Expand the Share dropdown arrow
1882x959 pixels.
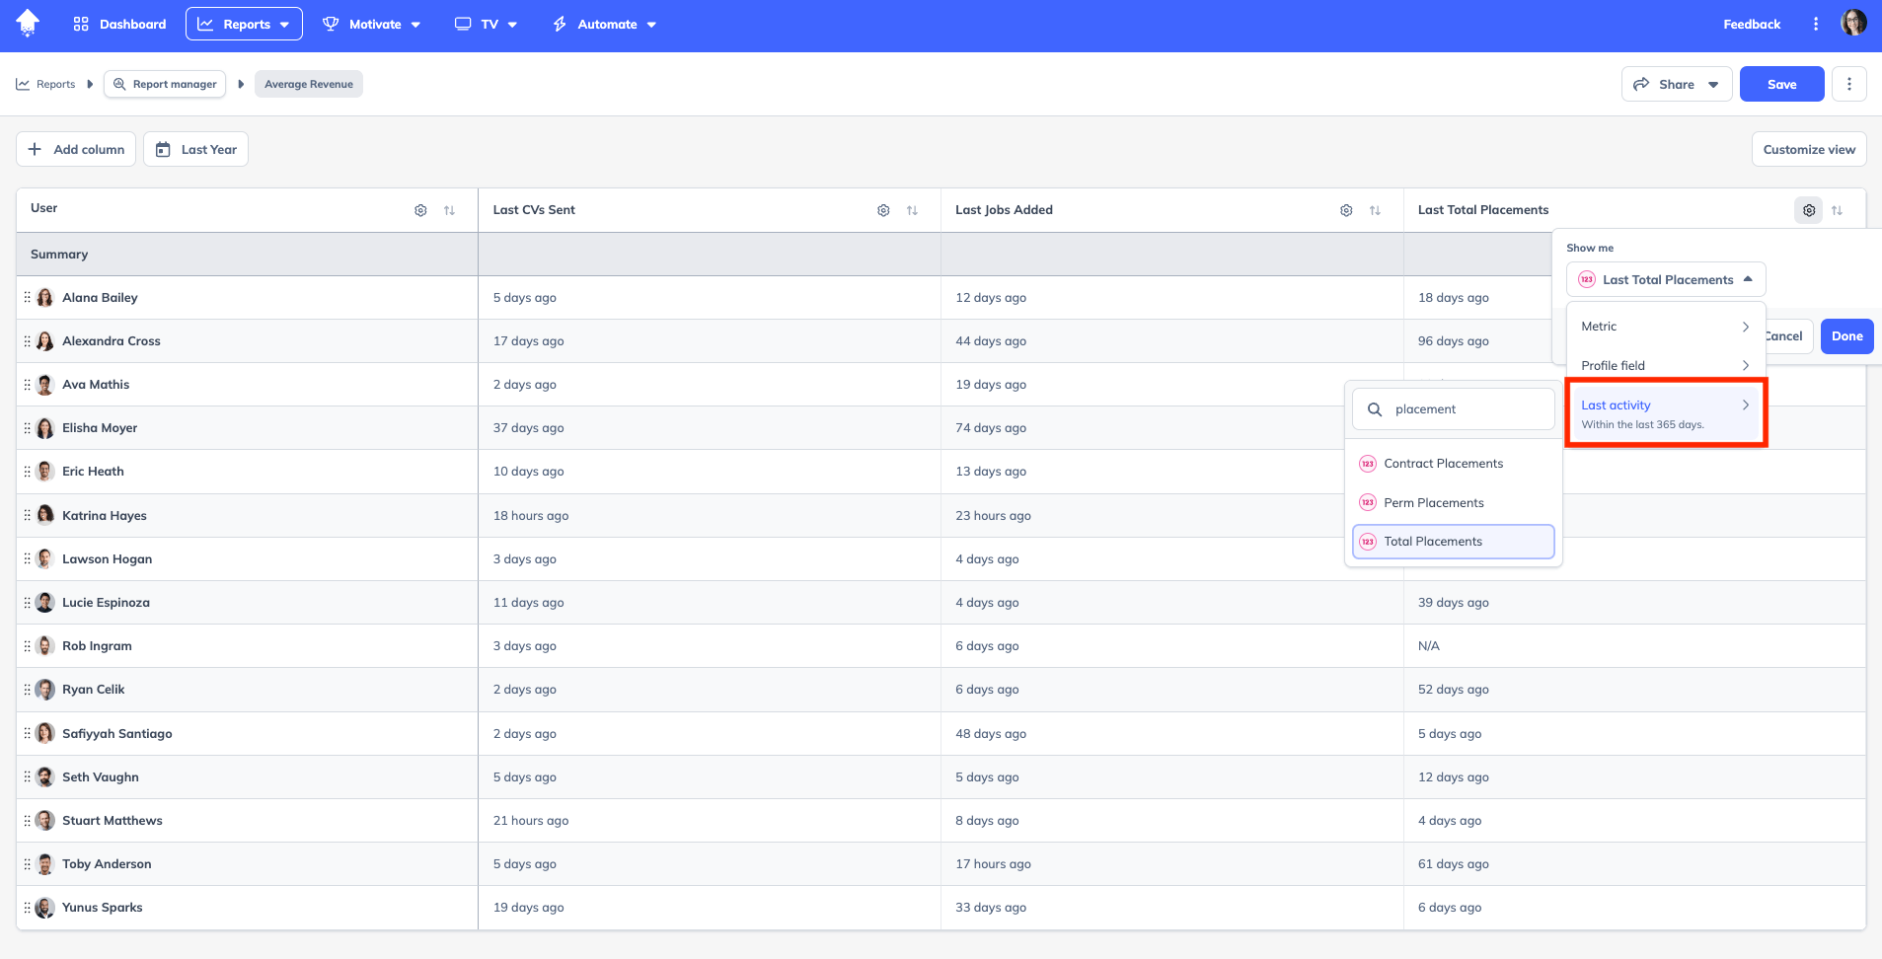click(x=1714, y=84)
